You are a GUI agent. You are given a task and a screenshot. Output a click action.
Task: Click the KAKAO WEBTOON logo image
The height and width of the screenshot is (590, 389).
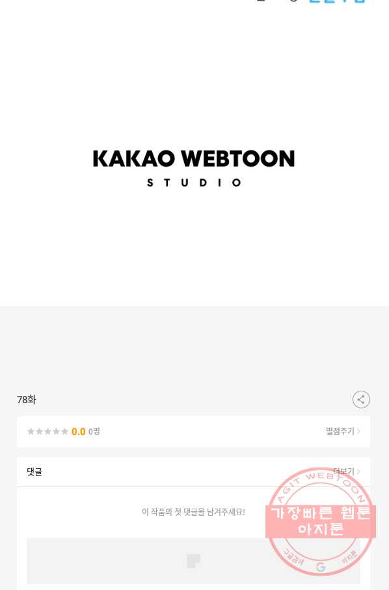[x=194, y=168]
